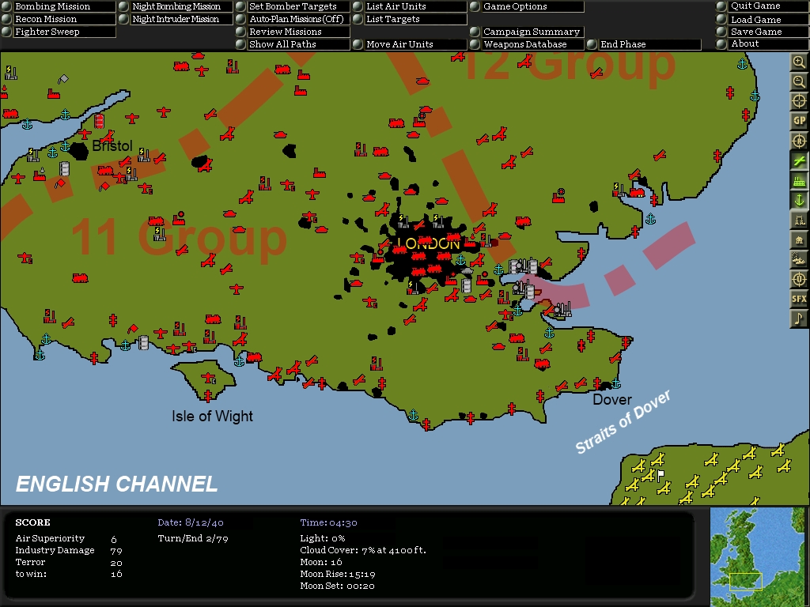View Campaign Summary
The width and height of the screenshot is (810, 607).
527,32
